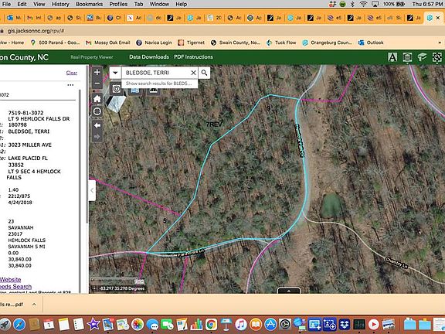Click the left panel vertical scrollbar

80,156
